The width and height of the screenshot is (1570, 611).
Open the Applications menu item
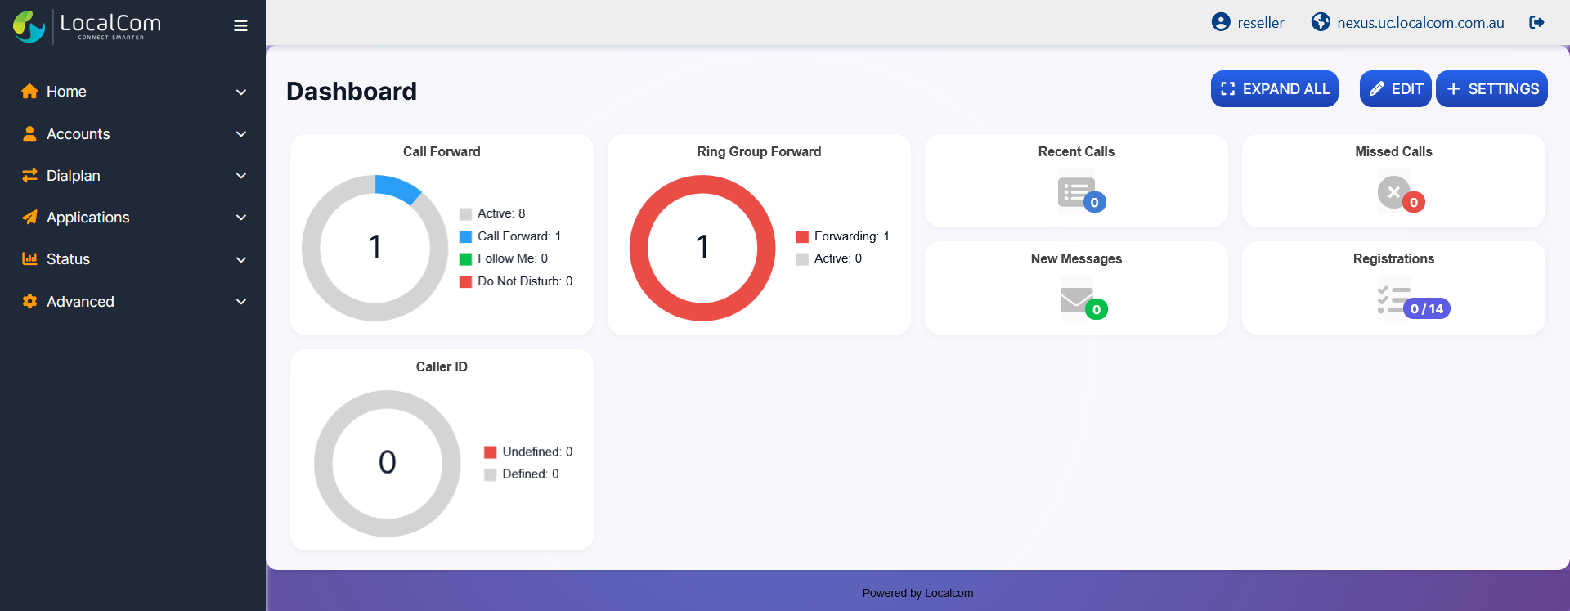[88, 218]
